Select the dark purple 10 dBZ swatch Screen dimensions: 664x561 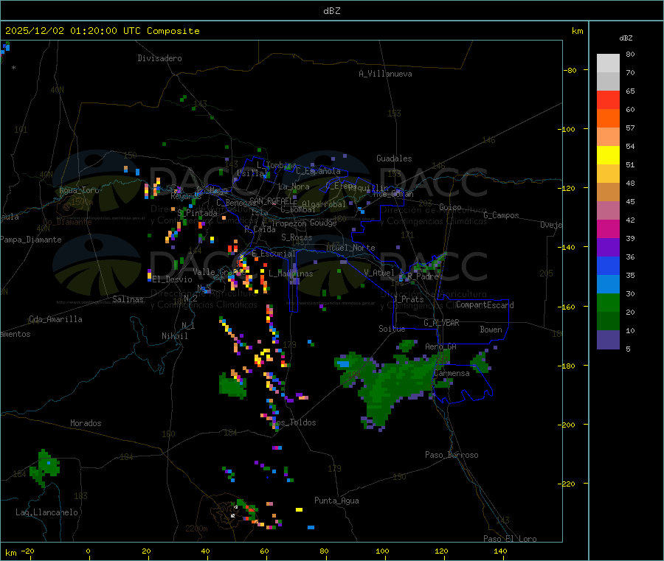click(608, 339)
